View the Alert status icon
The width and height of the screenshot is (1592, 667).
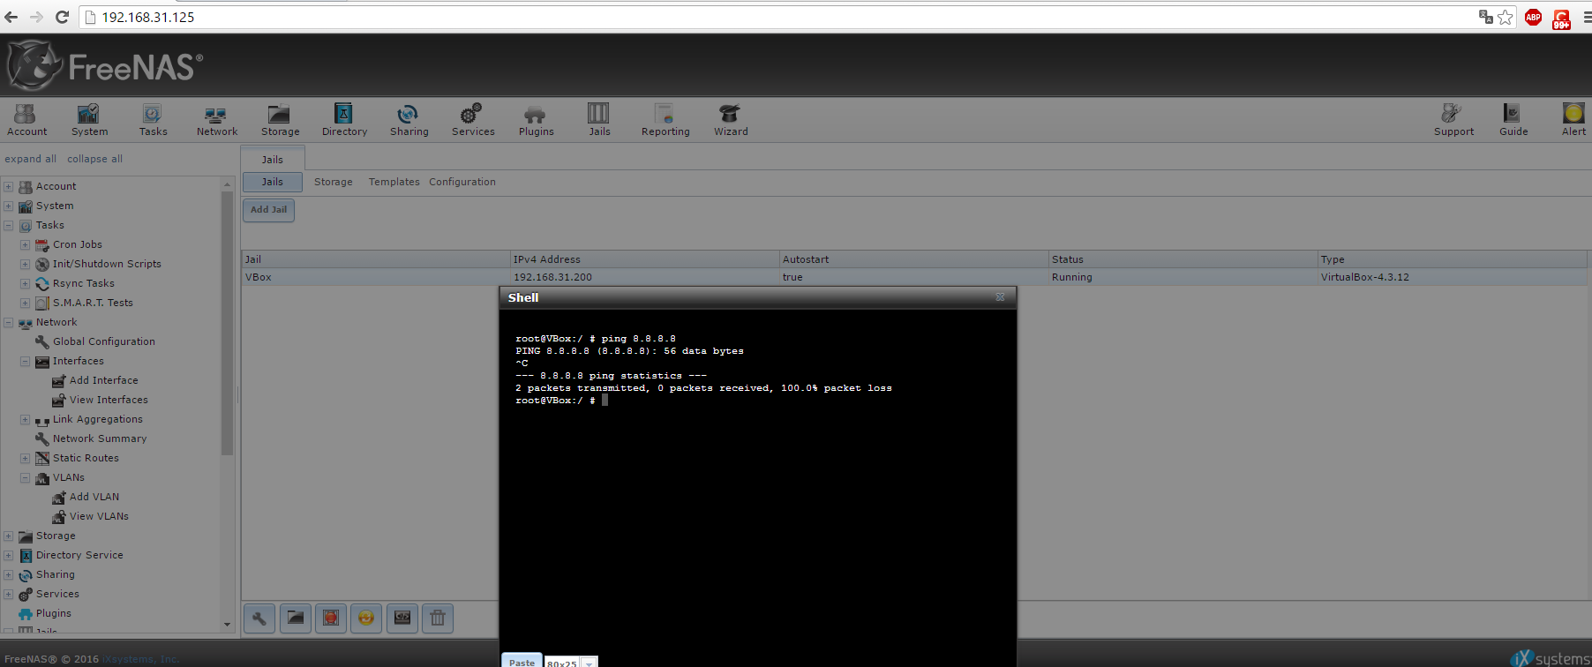[x=1573, y=120]
